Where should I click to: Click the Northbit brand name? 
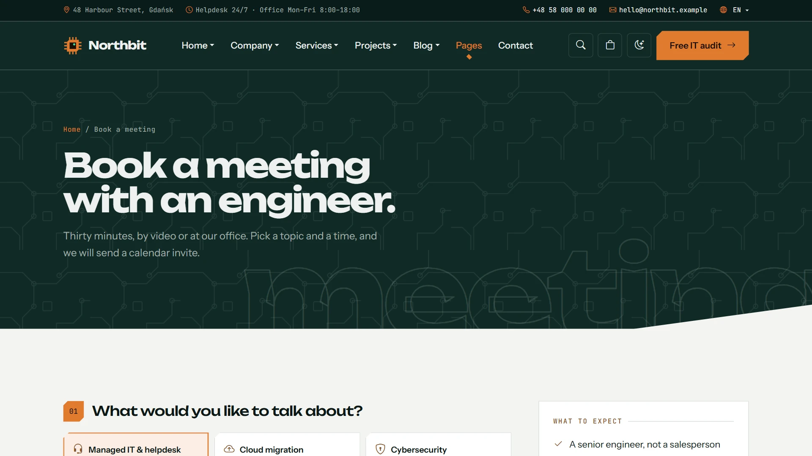pyautogui.click(x=117, y=45)
